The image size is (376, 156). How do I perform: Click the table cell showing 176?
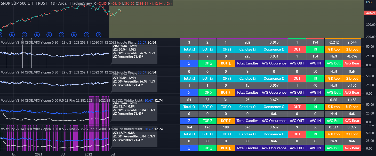[207, 127]
